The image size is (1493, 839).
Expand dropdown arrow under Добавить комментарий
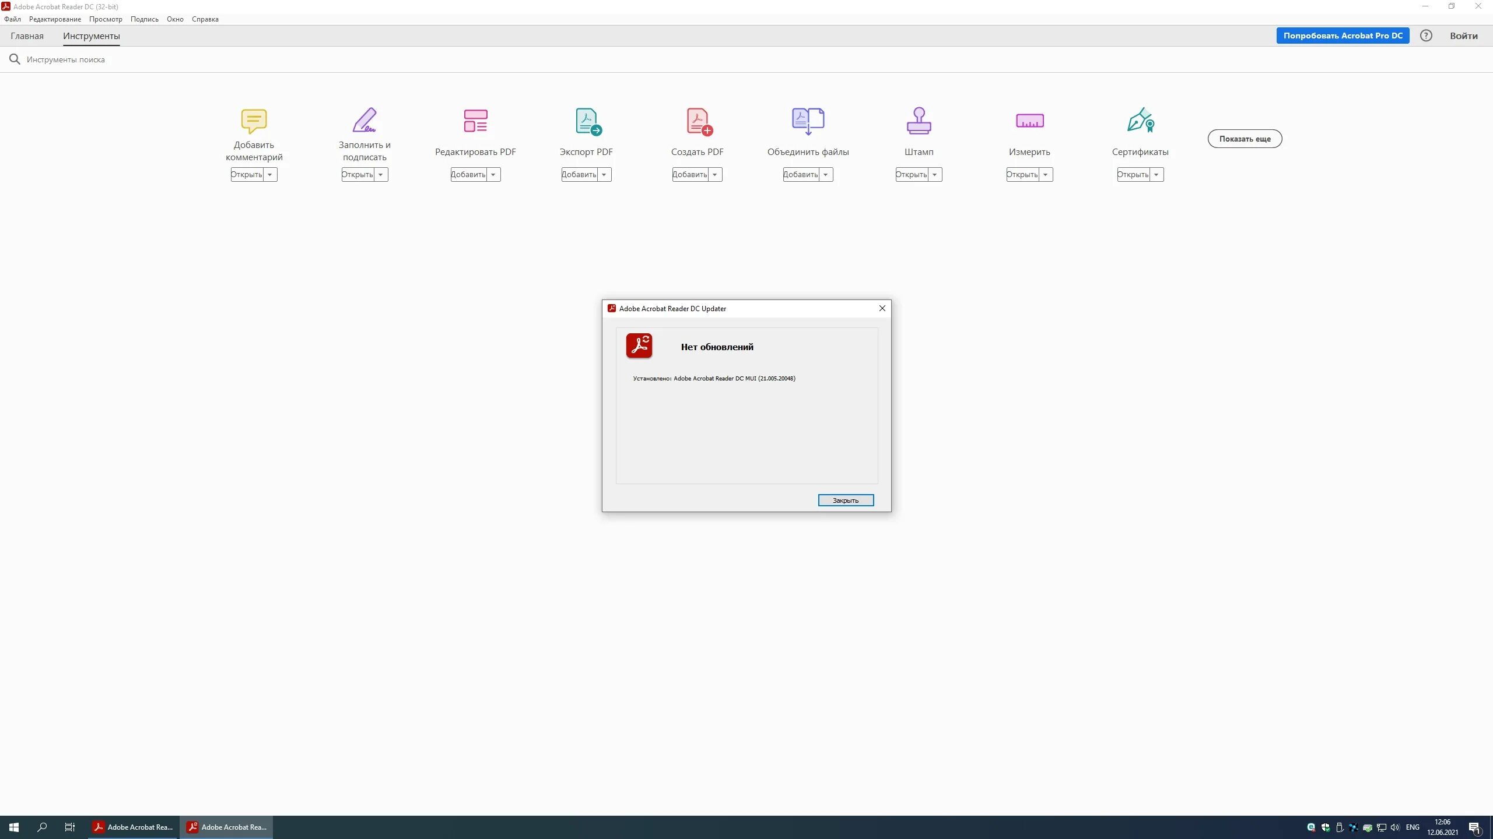coord(270,175)
